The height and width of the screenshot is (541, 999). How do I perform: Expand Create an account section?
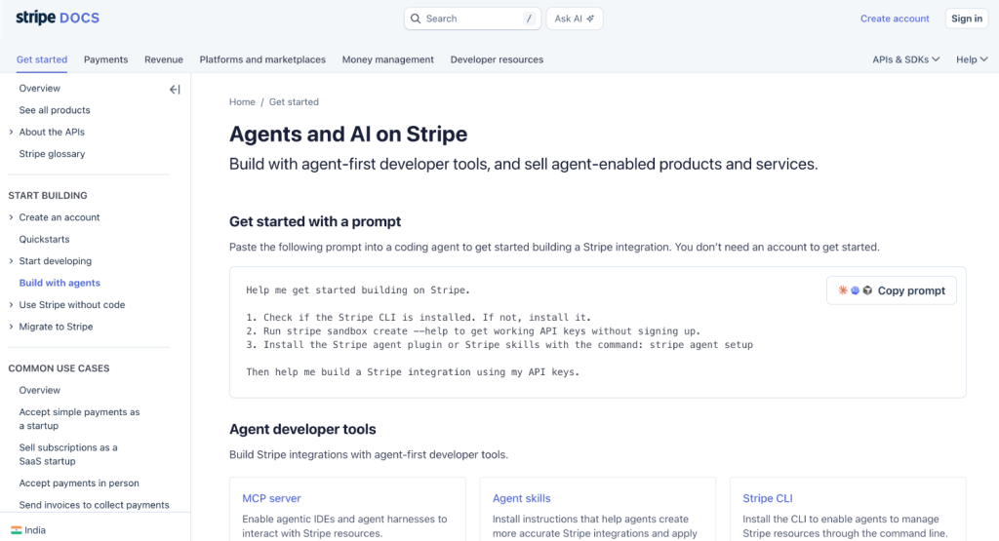pyautogui.click(x=11, y=217)
